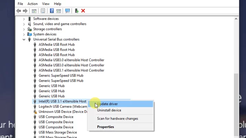Viewport: 246px width, 138px height.
Task: Expand the Software devices node
Action: click(24, 19)
